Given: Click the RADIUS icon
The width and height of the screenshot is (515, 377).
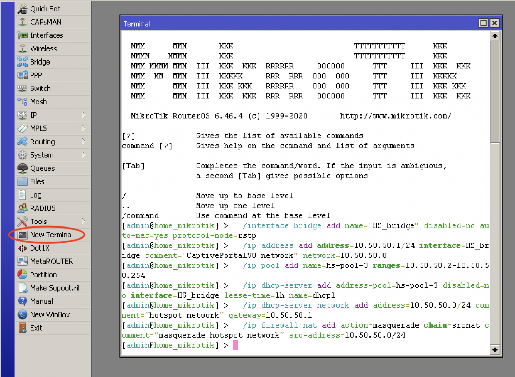Looking at the screenshot, I should tap(22, 208).
